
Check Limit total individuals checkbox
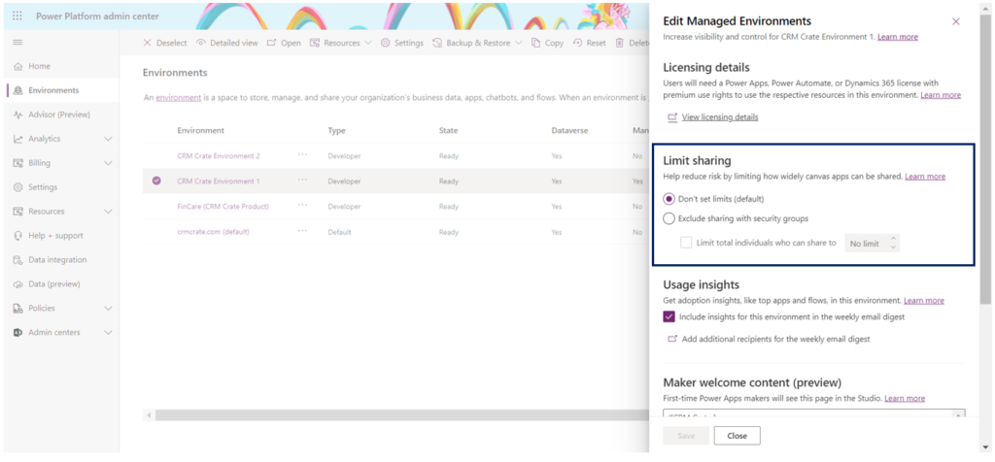click(686, 243)
